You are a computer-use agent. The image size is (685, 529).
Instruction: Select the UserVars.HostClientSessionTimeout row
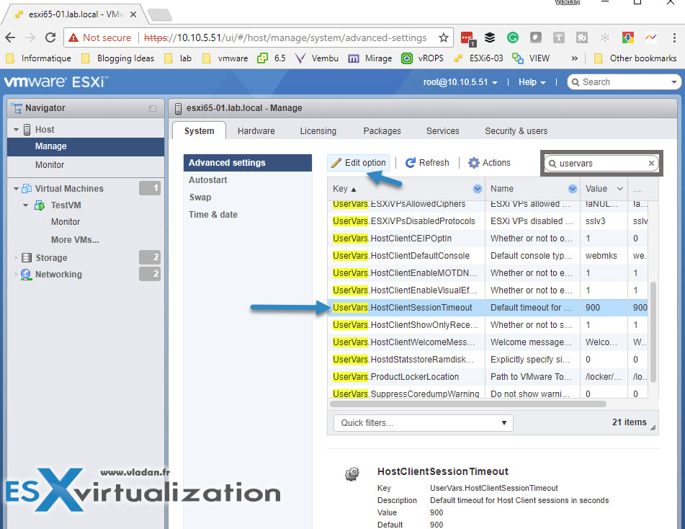tap(488, 307)
